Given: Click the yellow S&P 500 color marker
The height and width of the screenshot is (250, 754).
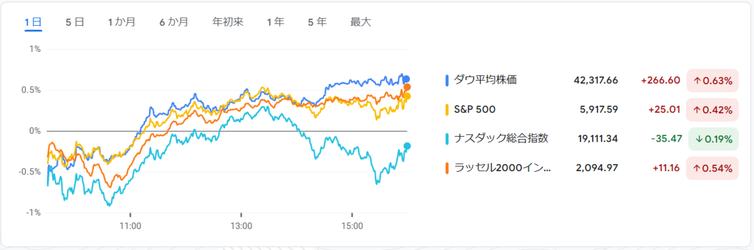Looking at the screenshot, I should 447,110.
